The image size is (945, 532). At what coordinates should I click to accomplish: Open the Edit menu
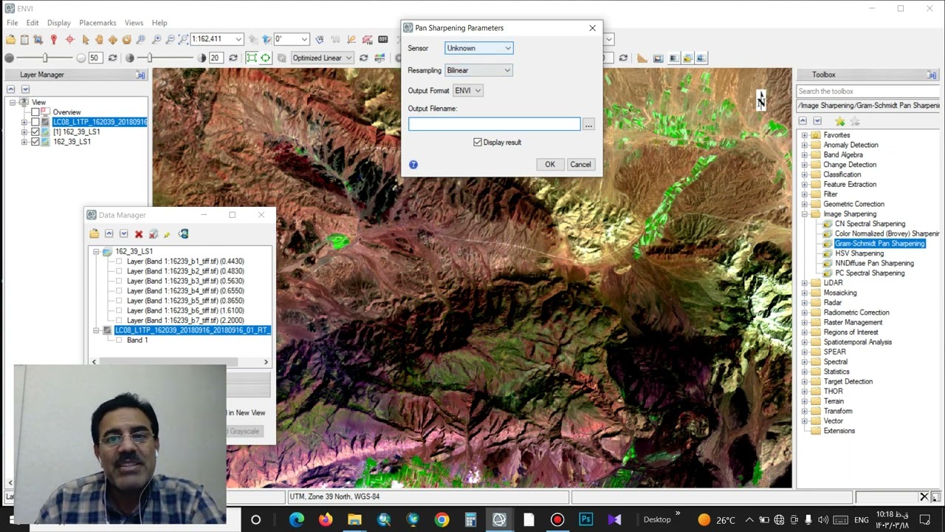[32, 23]
